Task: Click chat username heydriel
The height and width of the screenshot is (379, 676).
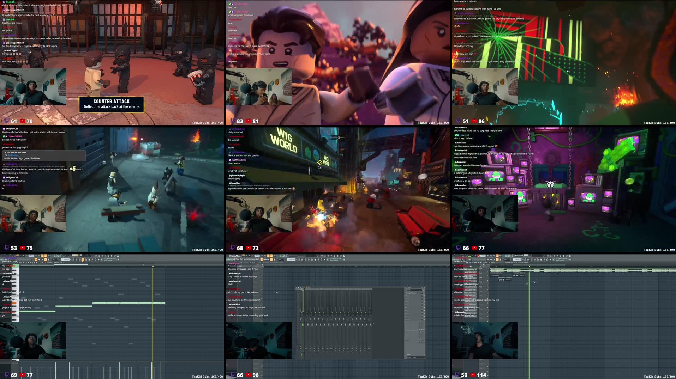Action: pyautogui.click(x=465, y=135)
